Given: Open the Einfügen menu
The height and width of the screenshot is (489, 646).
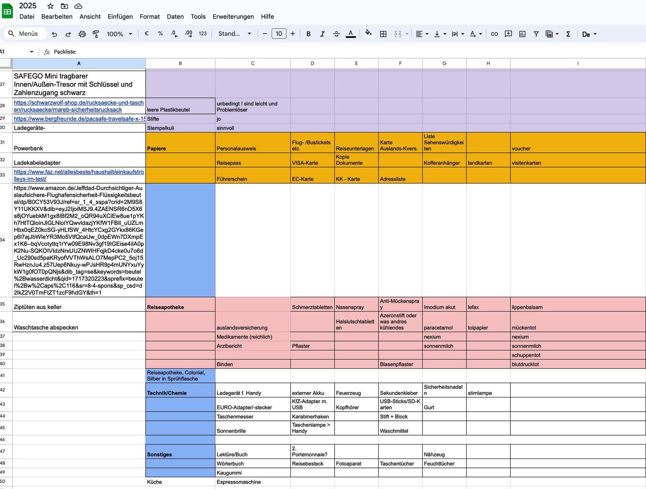Looking at the screenshot, I should coord(120,17).
